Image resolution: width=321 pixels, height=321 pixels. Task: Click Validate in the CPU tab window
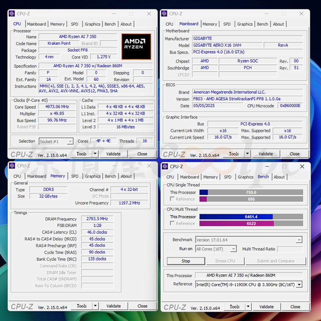pos(114,154)
